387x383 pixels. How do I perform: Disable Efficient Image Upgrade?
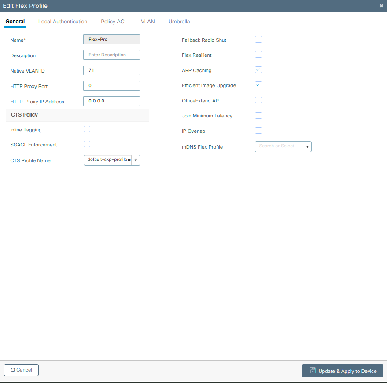[x=258, y=85]
